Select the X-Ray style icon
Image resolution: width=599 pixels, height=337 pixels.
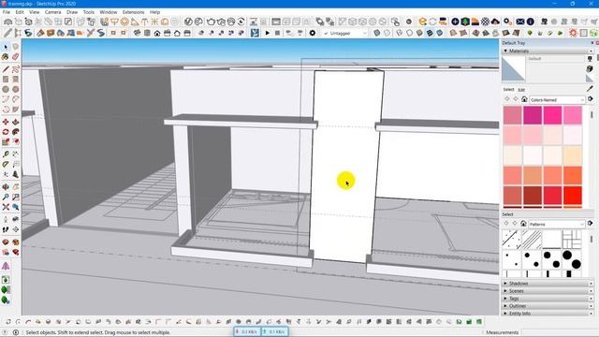tap(376, 34)
